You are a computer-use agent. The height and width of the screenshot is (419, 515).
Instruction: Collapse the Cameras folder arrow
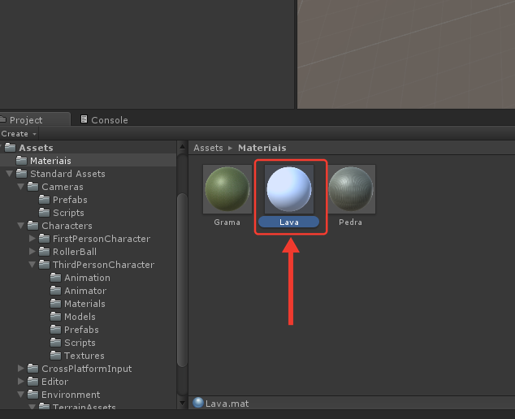tap(20, 187)
